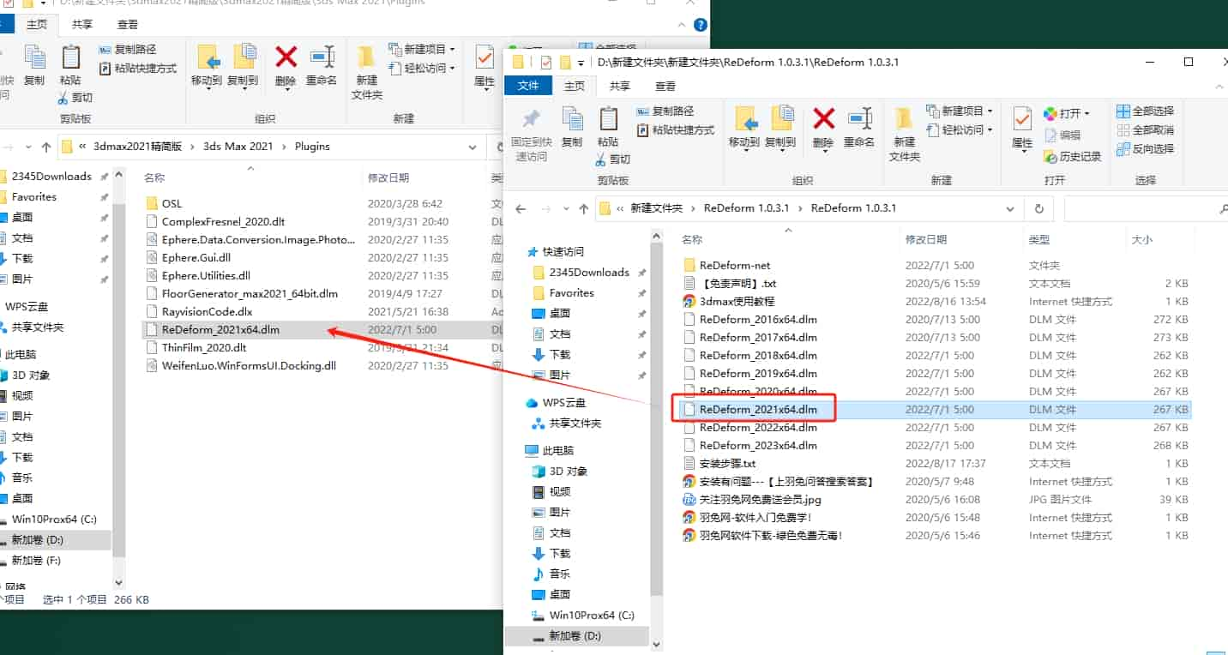Screen dimensions: 1228x655
Task: Click Rename (重命名) in front window ribbon
Action: pyautogui.click(x=859, y=129)
